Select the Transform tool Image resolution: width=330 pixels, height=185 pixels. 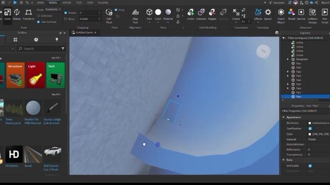pyautogui.click(x=28, y=14)
